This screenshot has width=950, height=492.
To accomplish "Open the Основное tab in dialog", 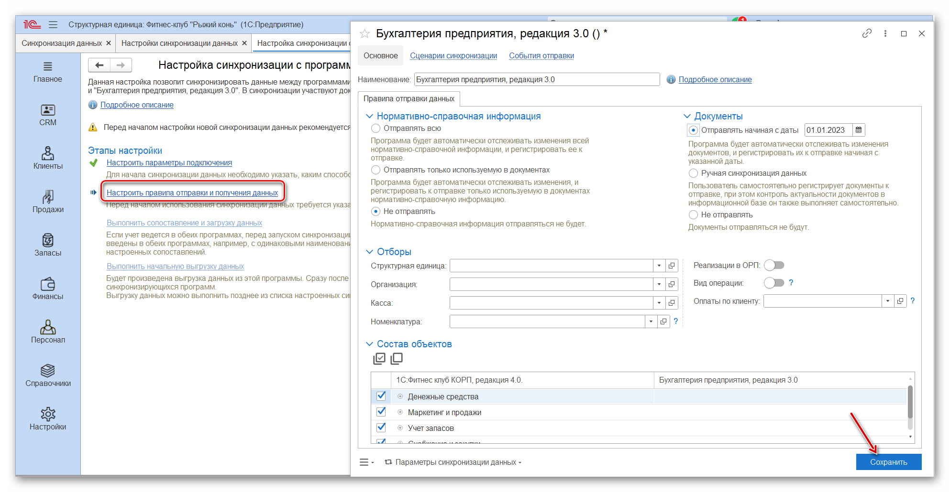I will 381,56.
